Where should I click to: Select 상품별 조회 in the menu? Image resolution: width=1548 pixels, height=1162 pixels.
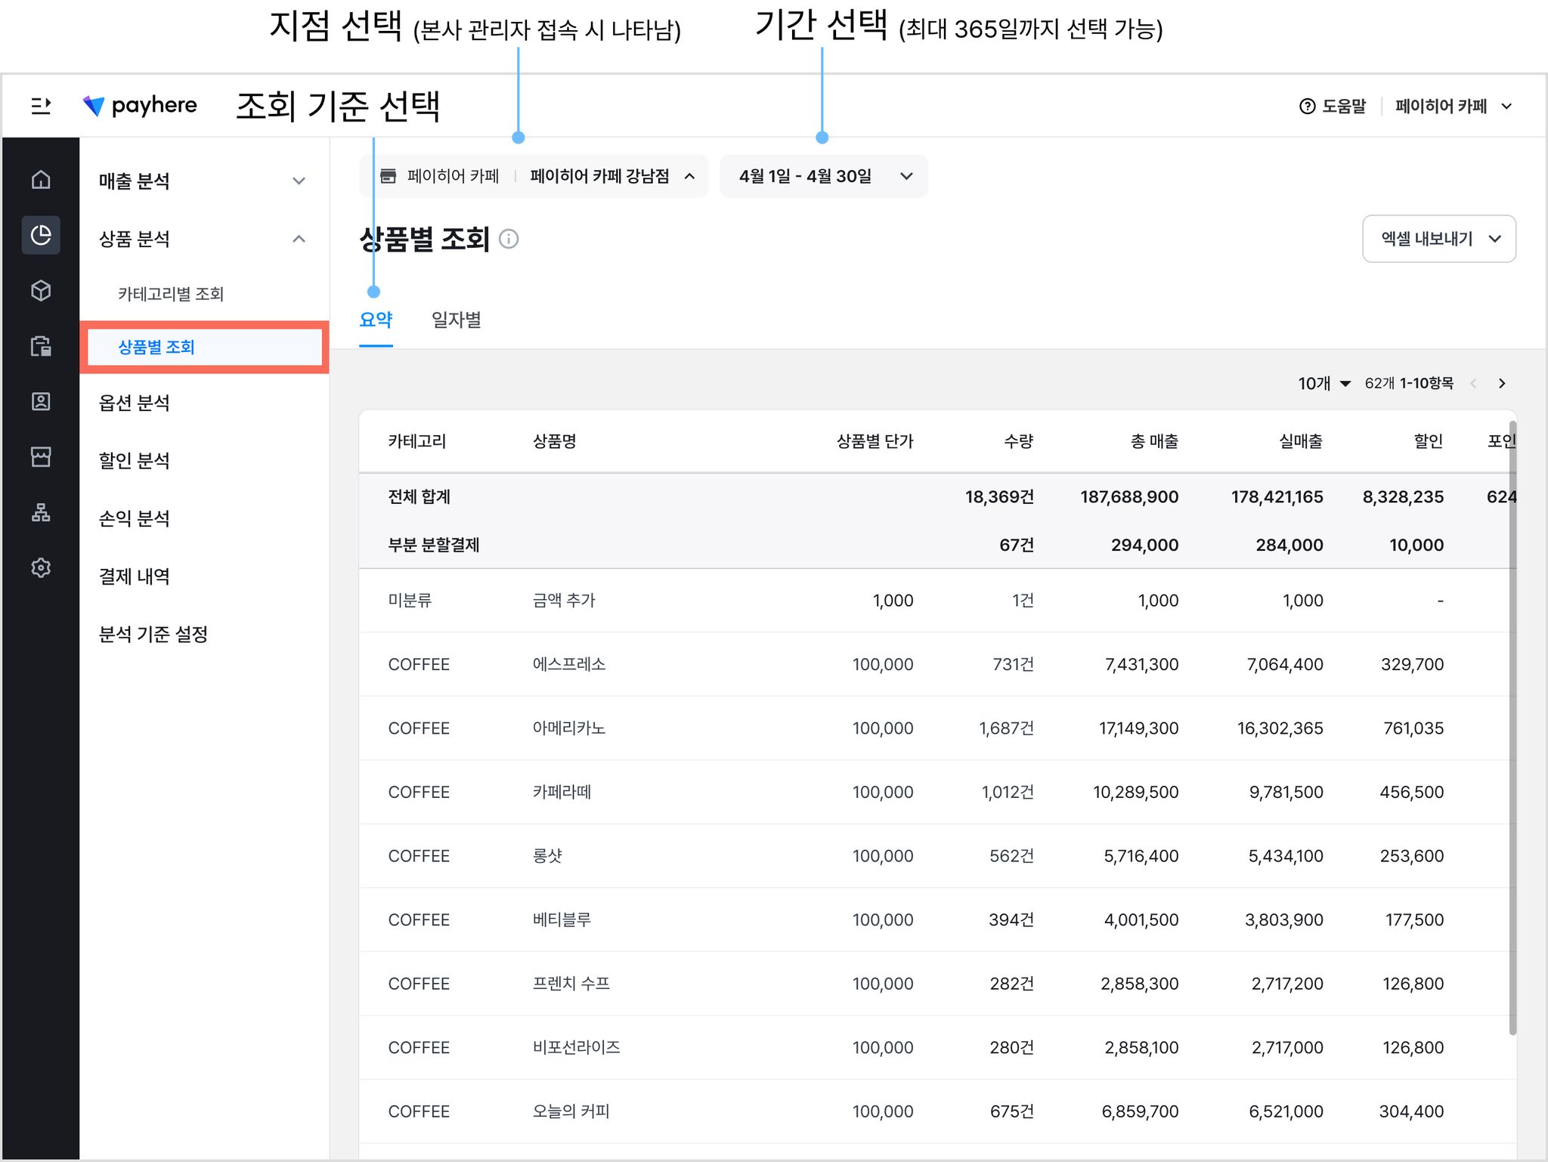coord(204,348)
